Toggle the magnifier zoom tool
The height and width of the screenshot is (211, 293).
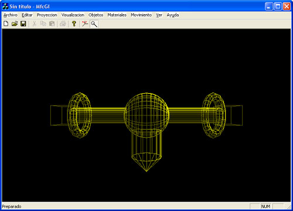[94, 24]
